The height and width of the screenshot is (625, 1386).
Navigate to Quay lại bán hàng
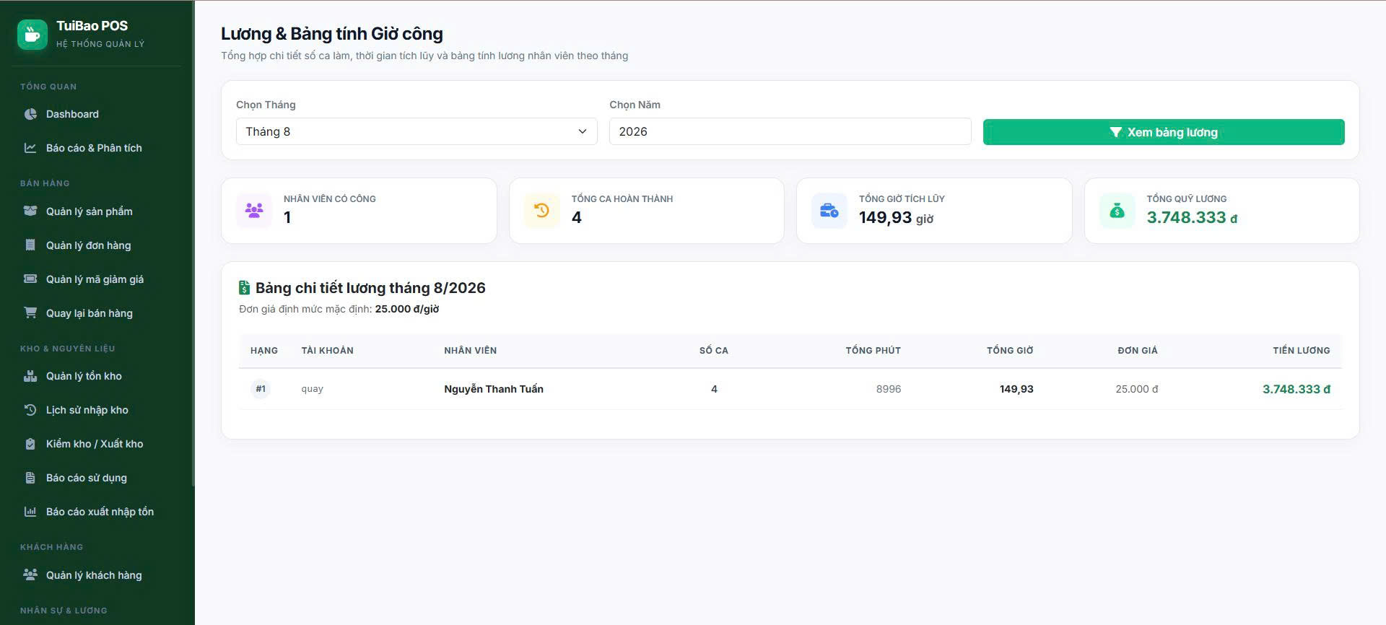97,313
